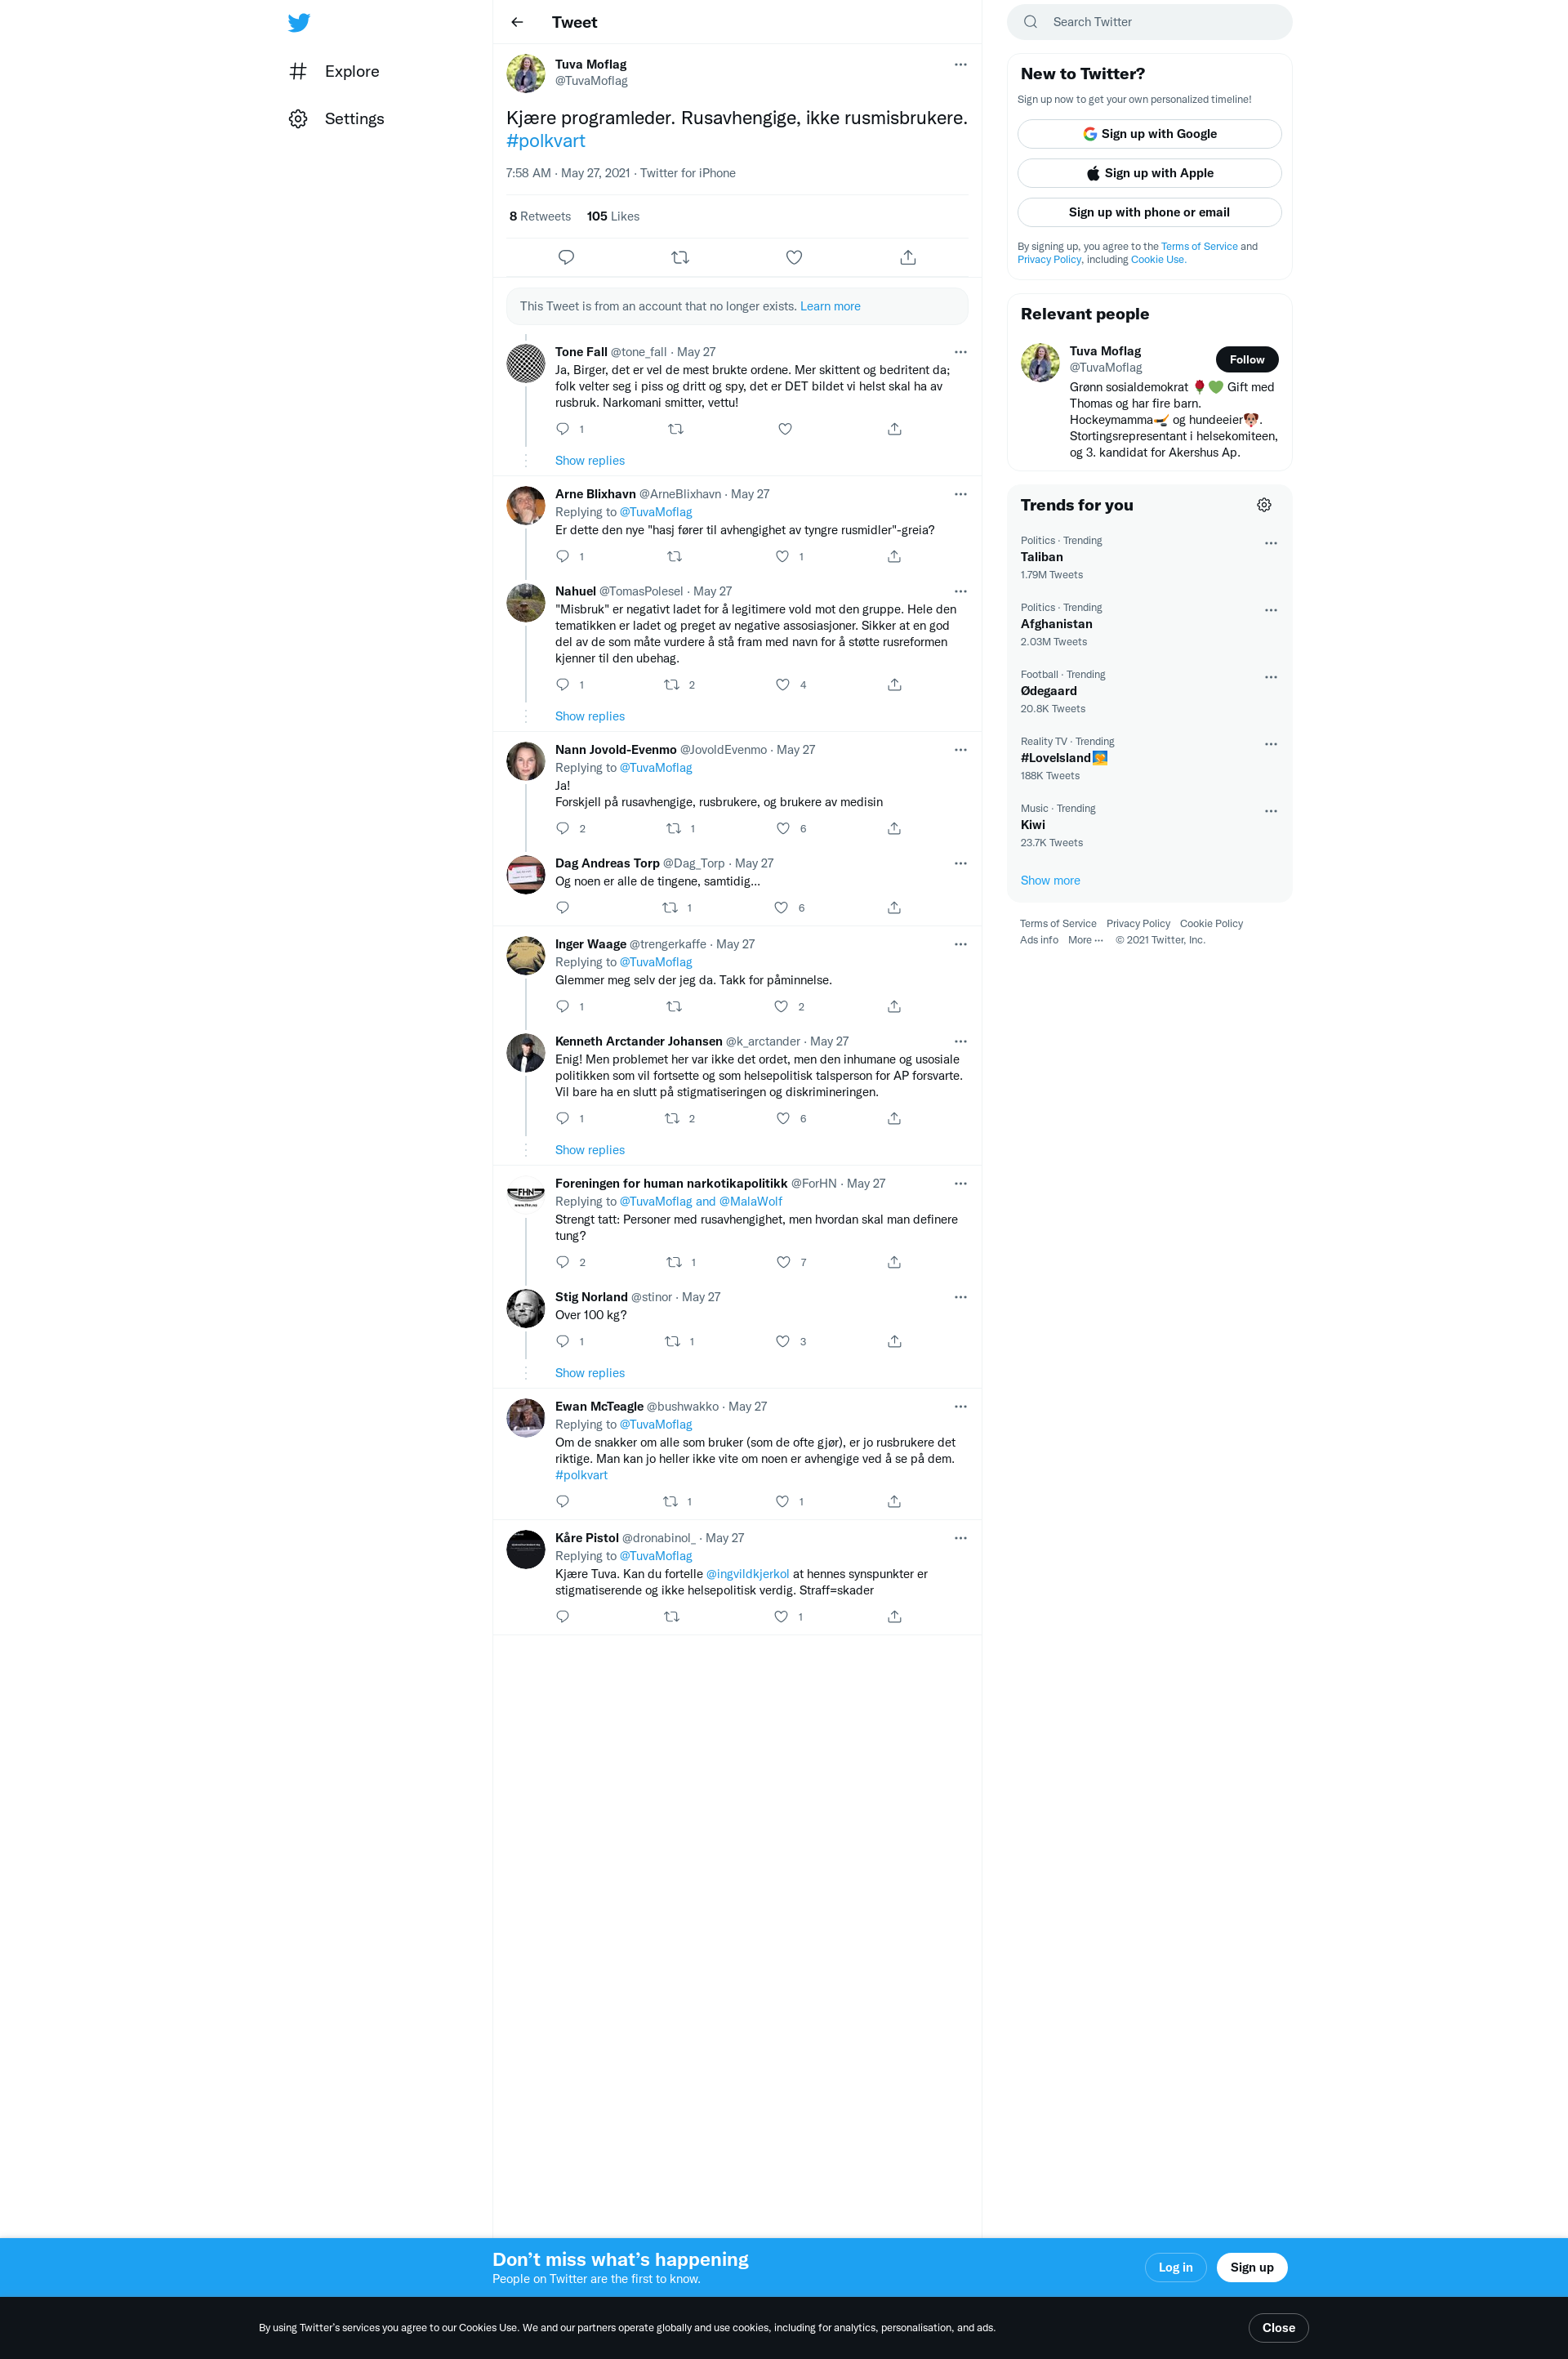Follow Tuva Moflag
The width and height of the screenshot is (1568, 2359).
1246,359
